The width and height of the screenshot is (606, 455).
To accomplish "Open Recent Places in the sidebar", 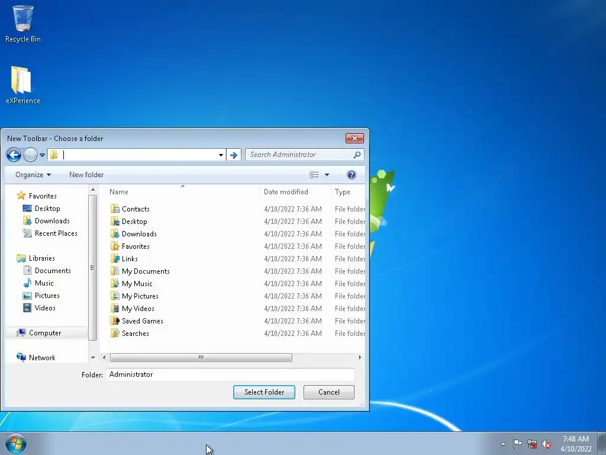I will tap(50, 233).
